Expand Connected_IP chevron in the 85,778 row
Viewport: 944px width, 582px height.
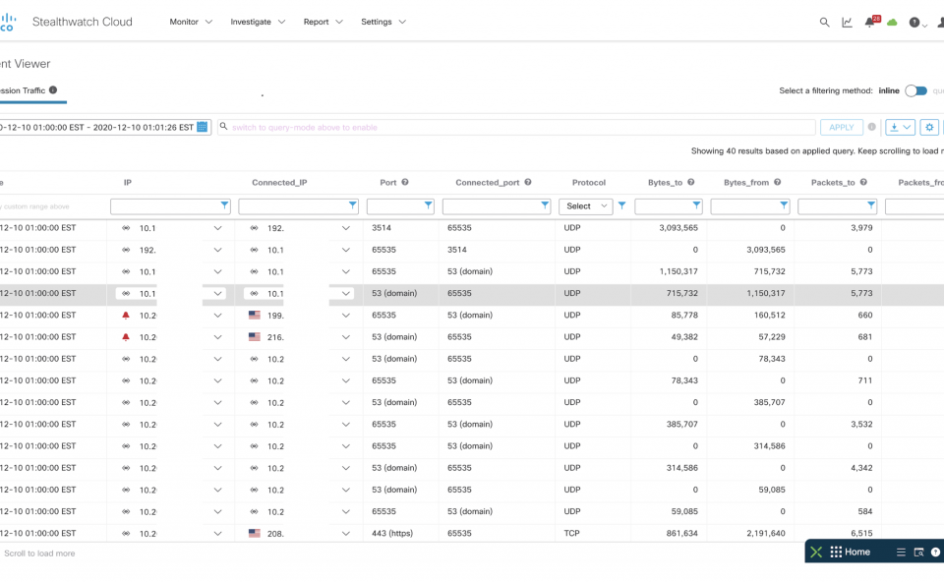pyautogui.click(x=346, y=316)
